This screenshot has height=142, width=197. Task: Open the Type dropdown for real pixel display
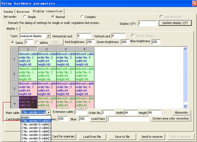tap(48, 36)
